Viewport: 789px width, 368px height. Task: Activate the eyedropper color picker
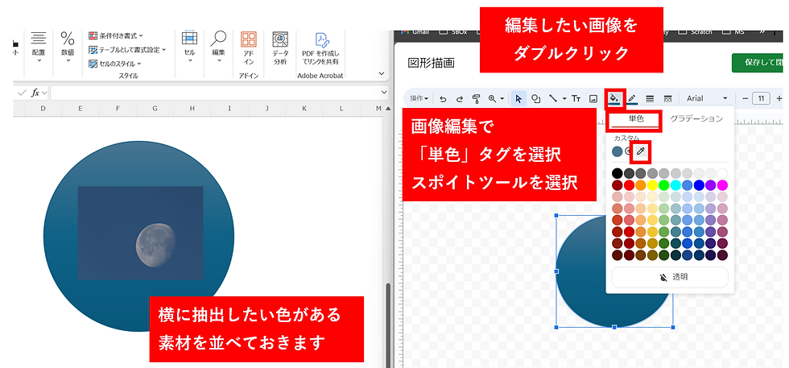(641, 151)
